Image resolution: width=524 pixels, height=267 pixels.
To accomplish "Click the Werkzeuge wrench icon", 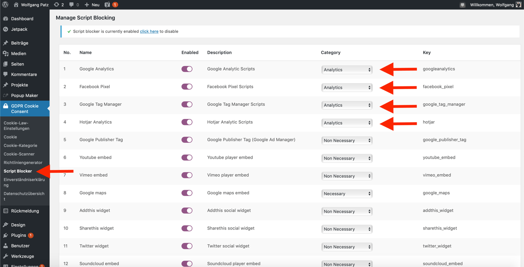I will coord(6,256).
